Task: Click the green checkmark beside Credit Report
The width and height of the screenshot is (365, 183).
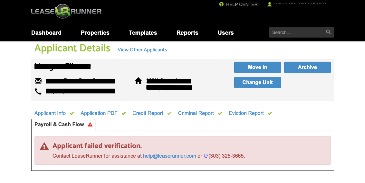Action: [169, 113]
